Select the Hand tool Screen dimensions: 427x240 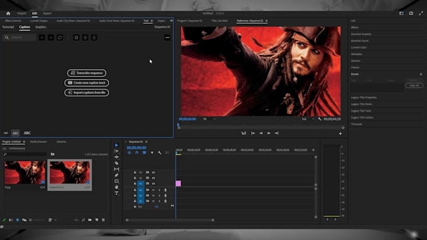(117, 187)
